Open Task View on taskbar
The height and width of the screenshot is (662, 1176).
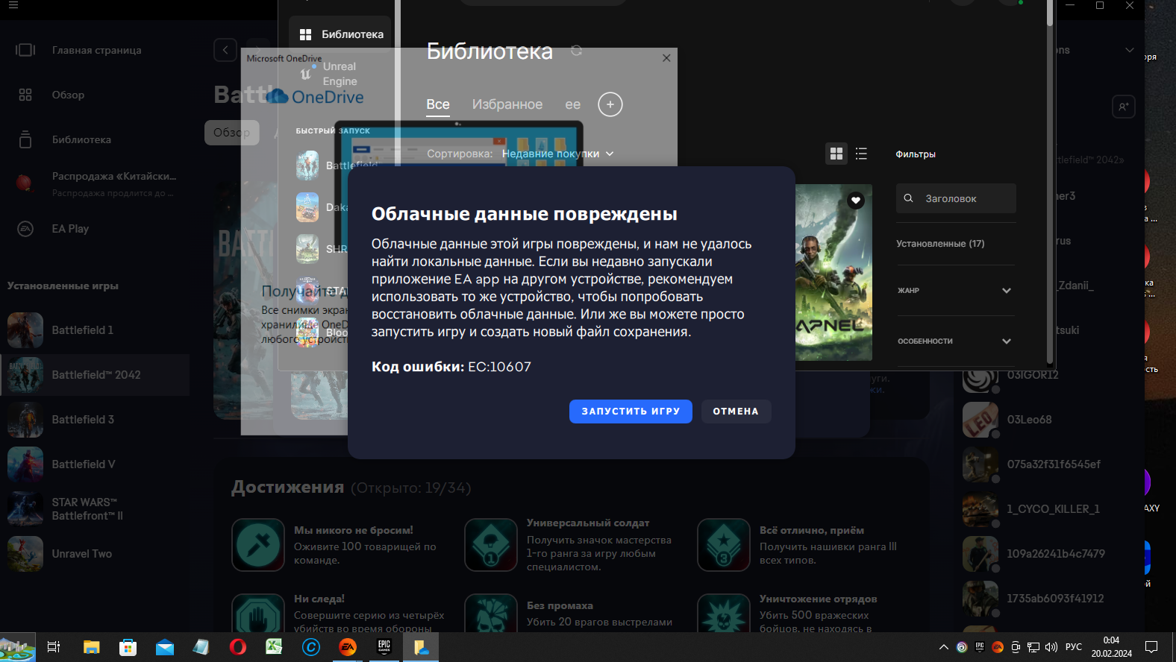coord(54,647)
